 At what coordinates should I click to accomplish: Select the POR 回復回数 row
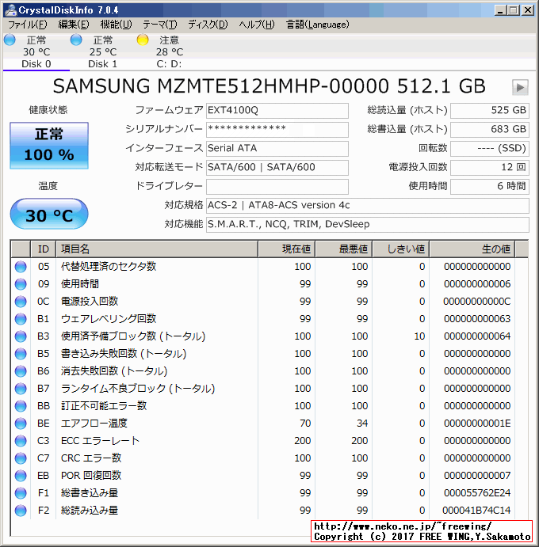click(264, 476)
